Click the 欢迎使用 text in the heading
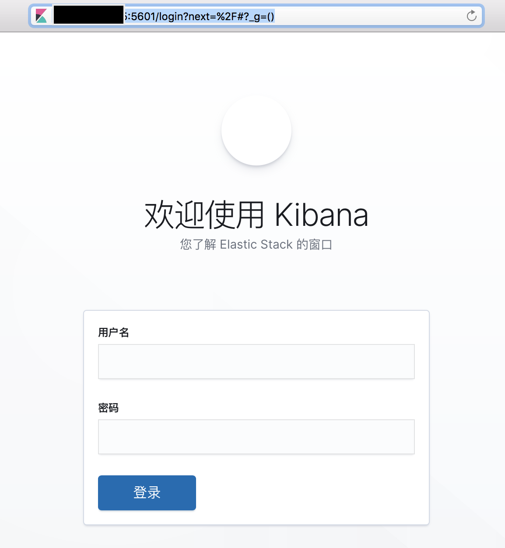 click(x=204, y=215)
